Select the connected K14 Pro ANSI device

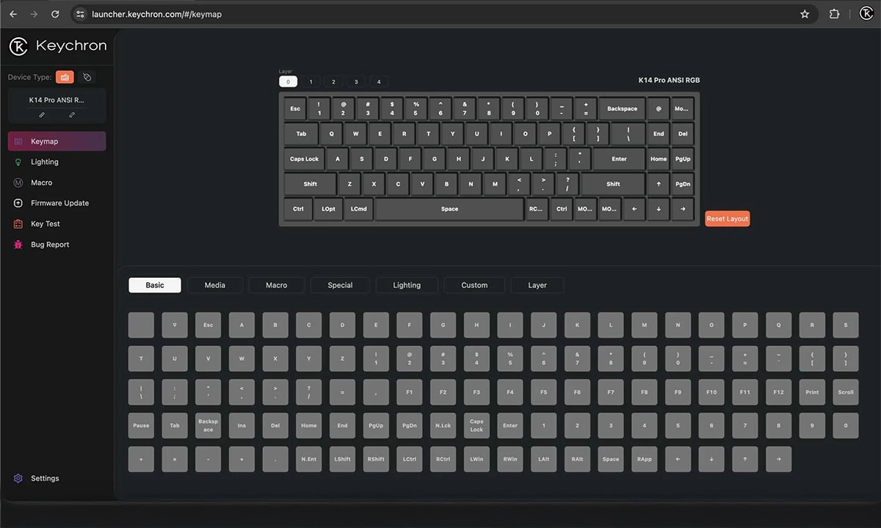coord(55,100)
